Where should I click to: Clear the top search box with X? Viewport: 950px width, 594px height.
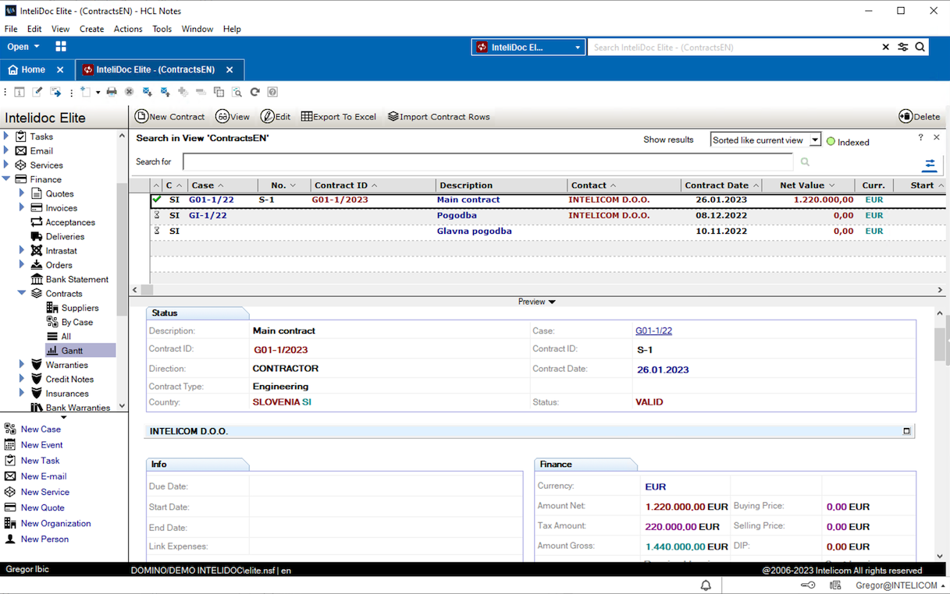[x=886, y=47]
